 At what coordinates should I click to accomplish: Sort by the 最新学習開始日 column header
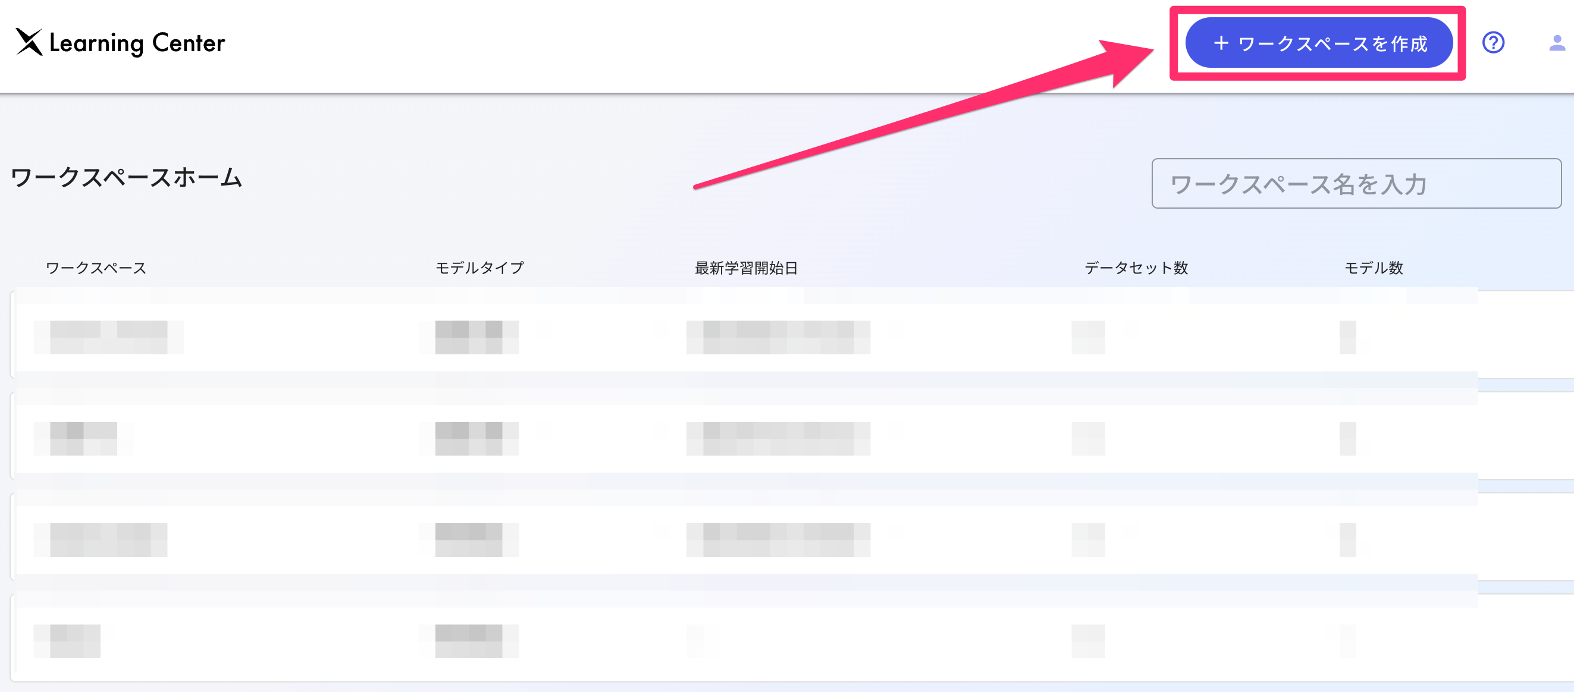pos(747,267)
